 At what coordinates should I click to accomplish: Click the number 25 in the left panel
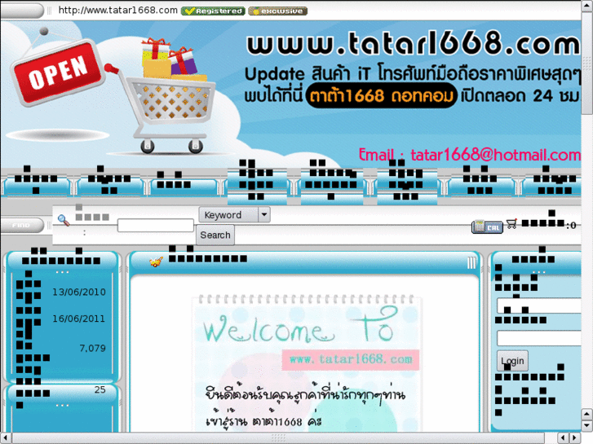point(100,389)
